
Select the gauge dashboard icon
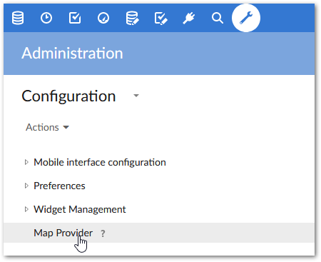[x=103, y=18]
